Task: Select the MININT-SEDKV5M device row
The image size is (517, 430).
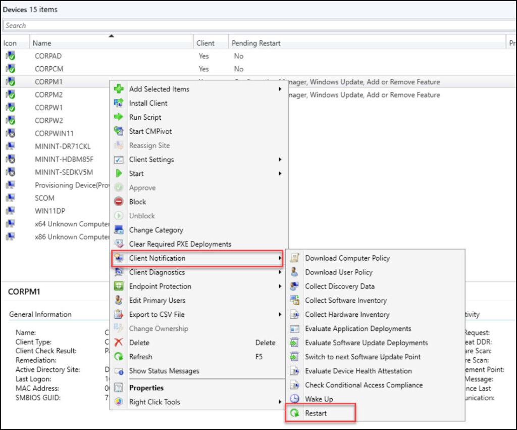Action: pos(56,172)
